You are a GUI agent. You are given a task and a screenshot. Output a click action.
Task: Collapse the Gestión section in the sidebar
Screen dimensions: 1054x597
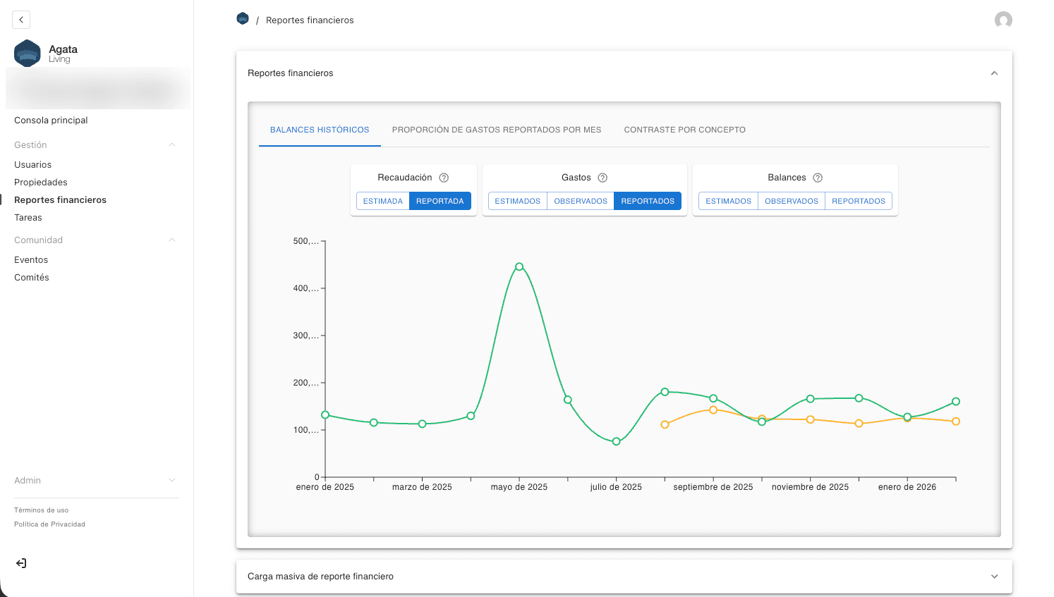pos(171,144)
